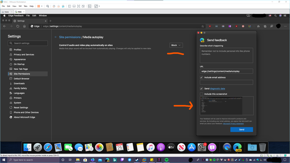Click the feedback screenshot thumbnail
Image resolution: width=290 pixels, height=163 pixels.
coord(227,106)
